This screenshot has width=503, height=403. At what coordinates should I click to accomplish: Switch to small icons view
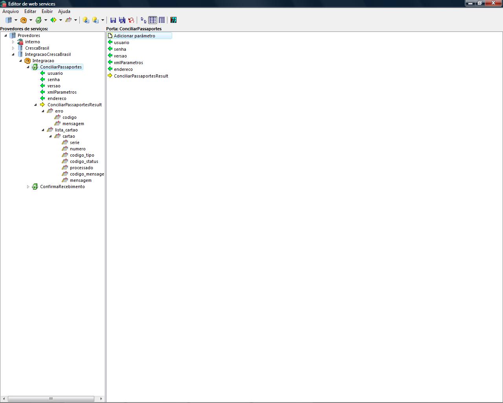coord(143,20)
